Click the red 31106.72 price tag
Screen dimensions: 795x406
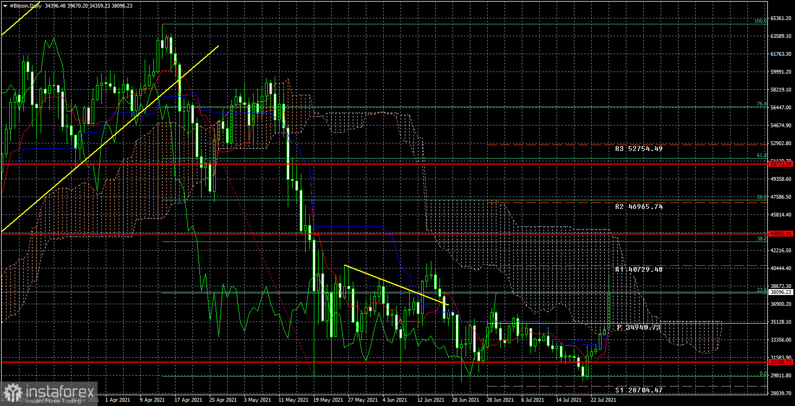781,362
